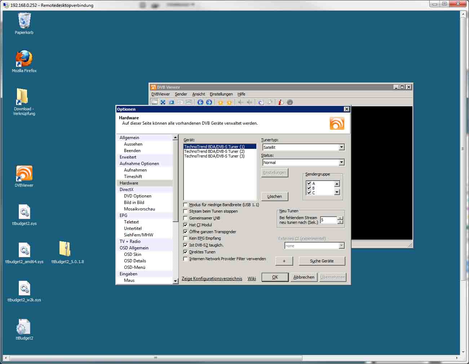
Task: Open the Zeige Konfigurationsverzeichnis link
Action: (212, 279)
